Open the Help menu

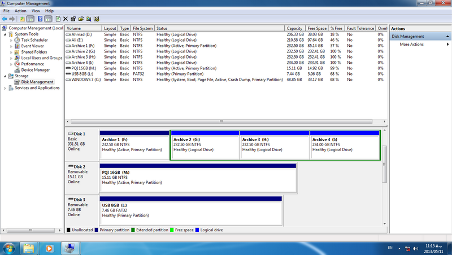point(49,11)
